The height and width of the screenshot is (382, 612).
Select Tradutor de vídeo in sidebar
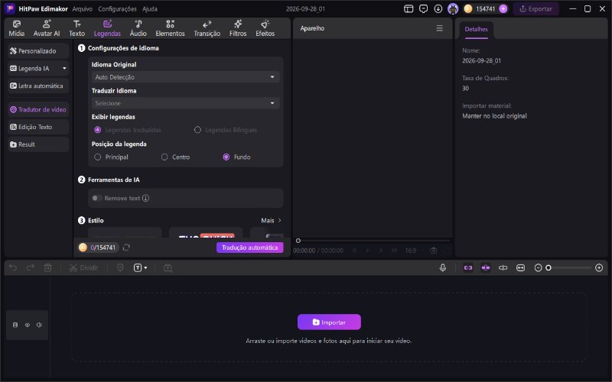point(37,109)
